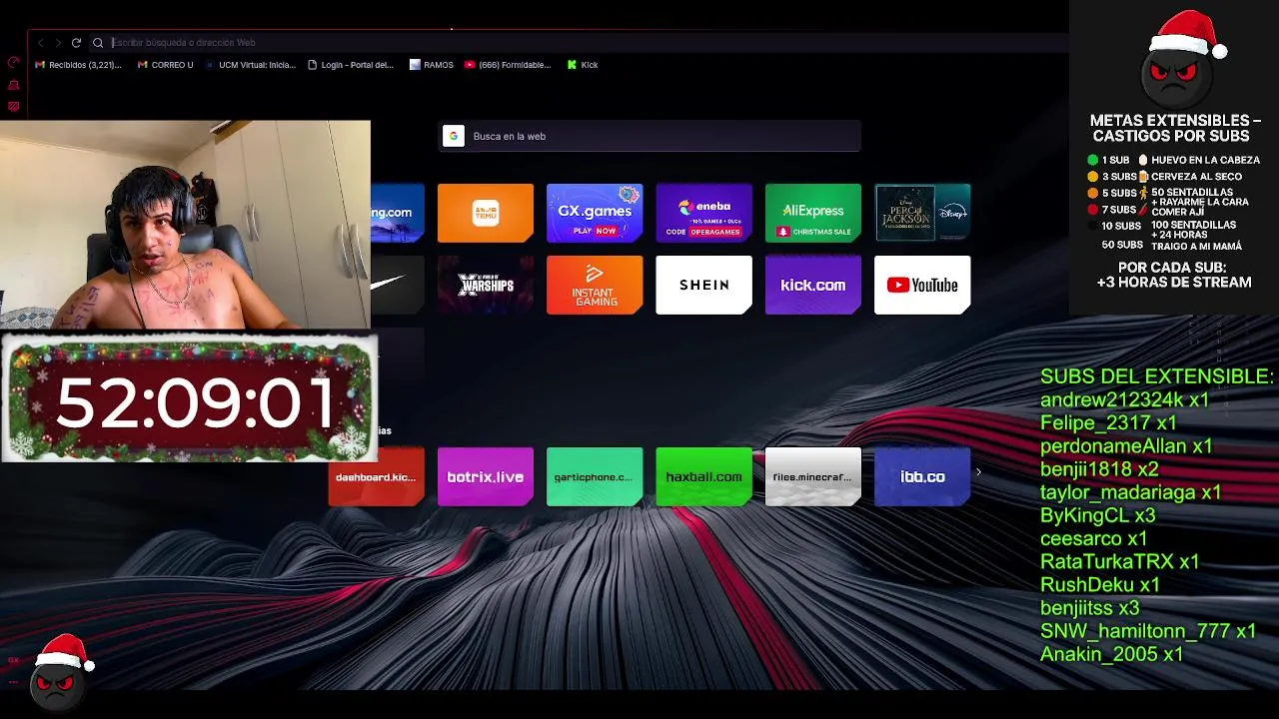Click the browser forward arrow

click(x=58, y=43)
